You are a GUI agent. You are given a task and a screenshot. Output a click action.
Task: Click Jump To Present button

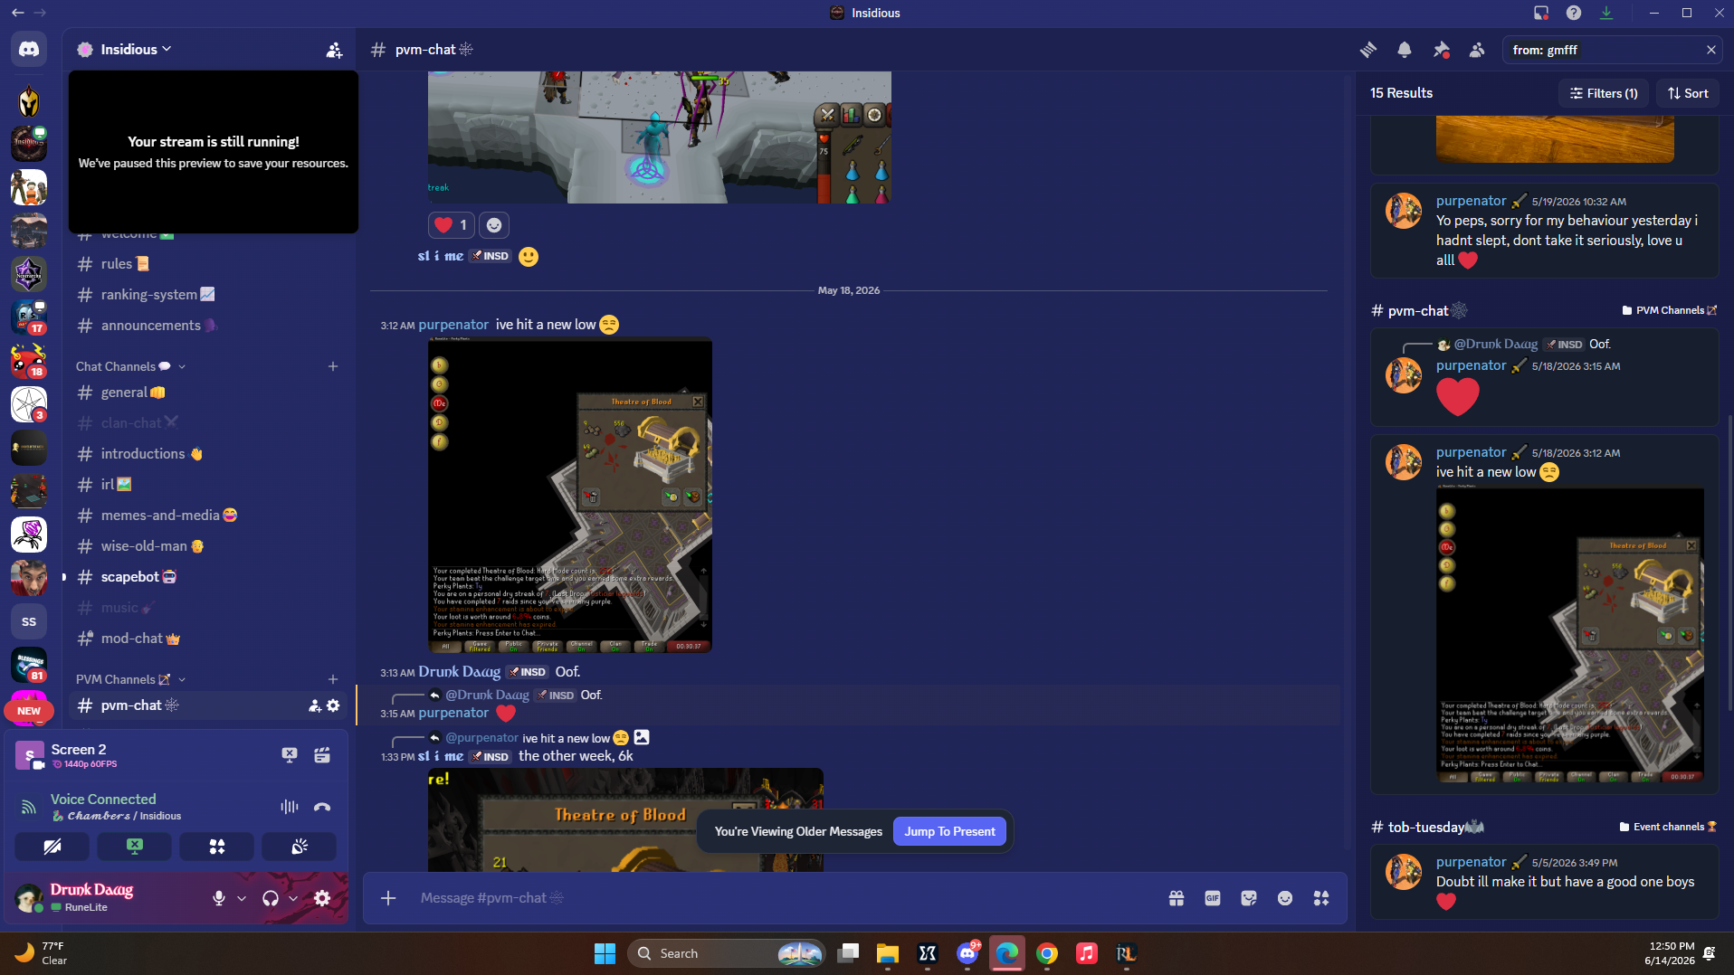pos(949,832)
